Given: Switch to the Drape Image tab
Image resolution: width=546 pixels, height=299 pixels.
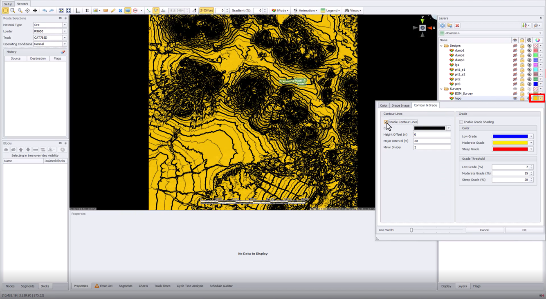Looking at the screenshot, I should click(400, 105).
